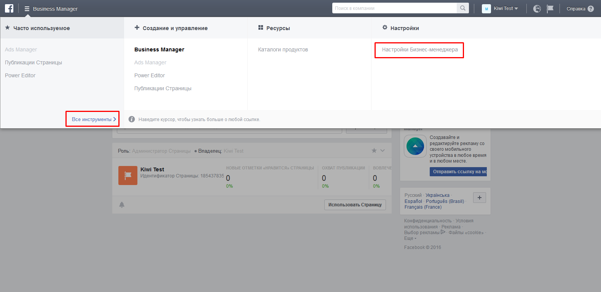Screen dimensions: 601x292
Task: Open Публикации Страницы in frequently used
Action: pyautogui.click(x=33, y=62)
